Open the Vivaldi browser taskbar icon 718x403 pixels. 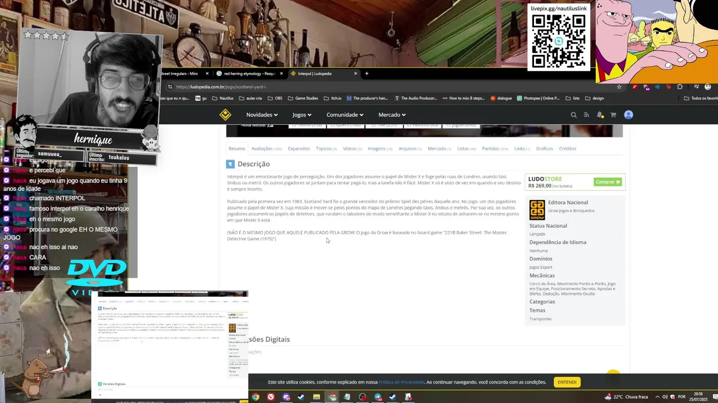[x=271, y=397]
